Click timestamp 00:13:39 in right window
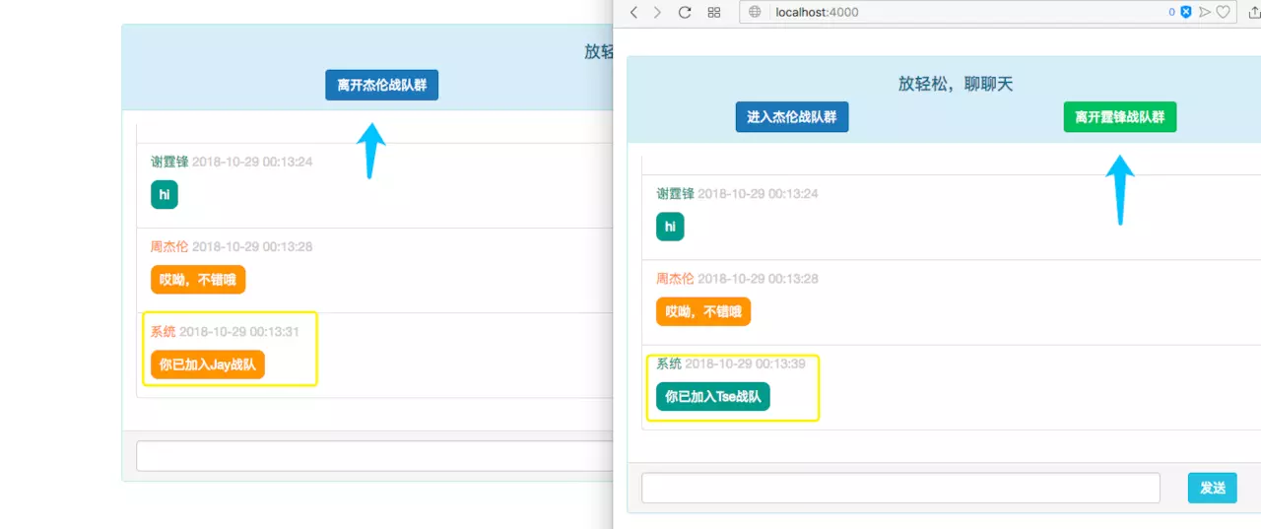The height and width of the screenshot is (529, 1261). point(746,364)
